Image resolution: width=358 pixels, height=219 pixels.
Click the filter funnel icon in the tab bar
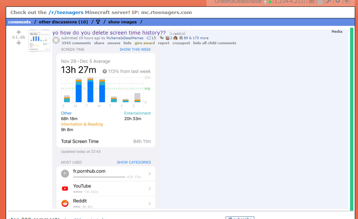pos(98,22)
